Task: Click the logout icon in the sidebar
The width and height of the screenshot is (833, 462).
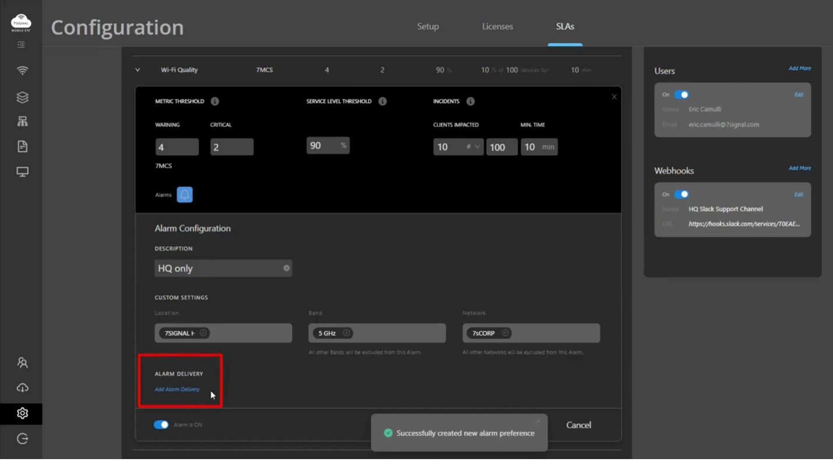Action: click(x=22, y=439)
